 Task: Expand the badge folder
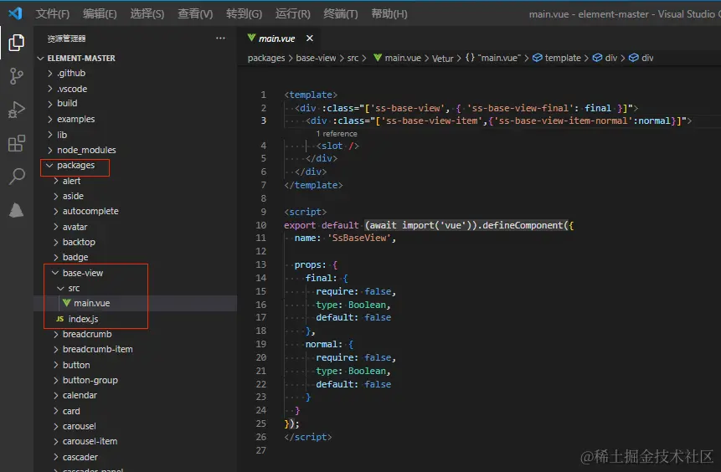coord(135,258)
